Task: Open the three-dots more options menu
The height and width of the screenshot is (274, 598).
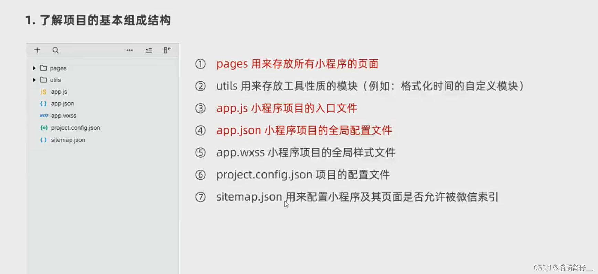Action: (x=129, y=50)
